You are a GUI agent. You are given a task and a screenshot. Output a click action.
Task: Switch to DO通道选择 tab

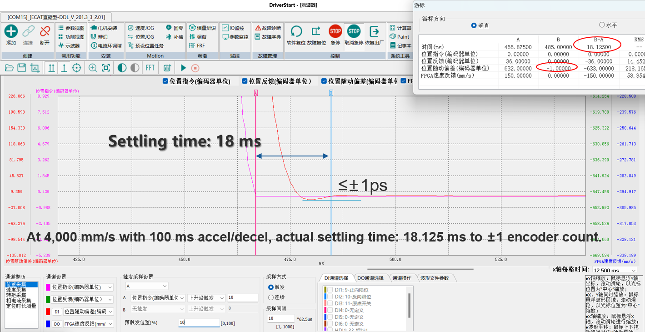[x=371, y=278]
